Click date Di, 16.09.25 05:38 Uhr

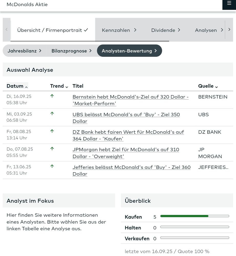19,100
